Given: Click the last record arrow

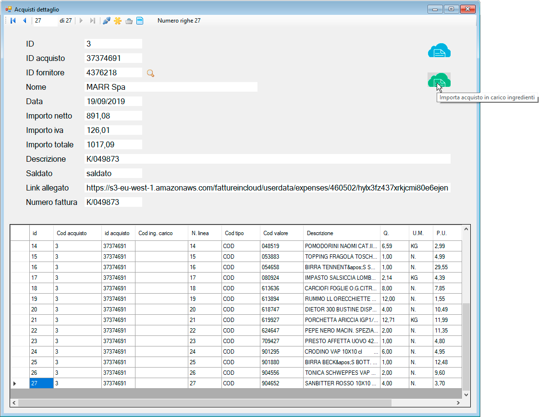Looking at the screenshot, I should pyautogui.click(x=92, y=21).
